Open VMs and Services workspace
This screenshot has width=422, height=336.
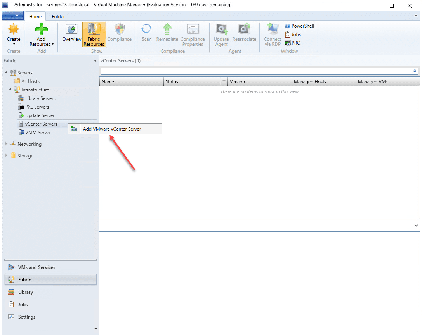pyautogui.click(x=50, y=267)
